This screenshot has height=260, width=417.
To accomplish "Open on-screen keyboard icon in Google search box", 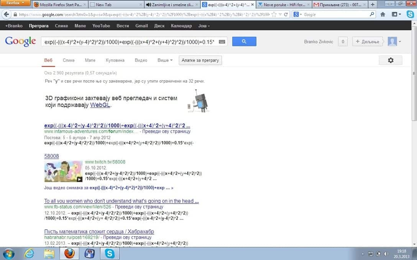I will (222, 42).
